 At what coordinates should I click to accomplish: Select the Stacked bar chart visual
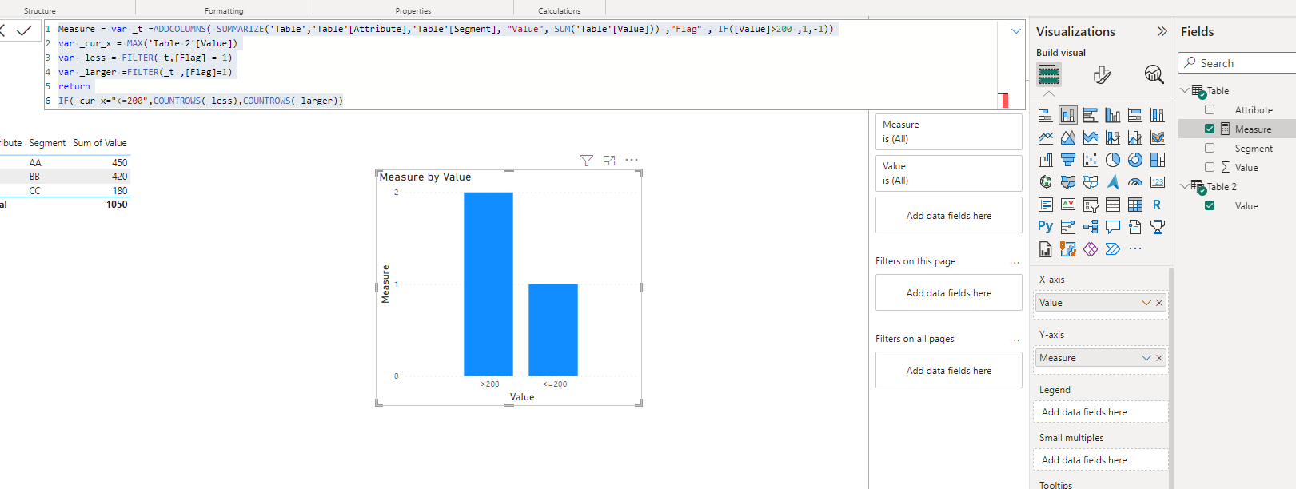point(1045,115)
